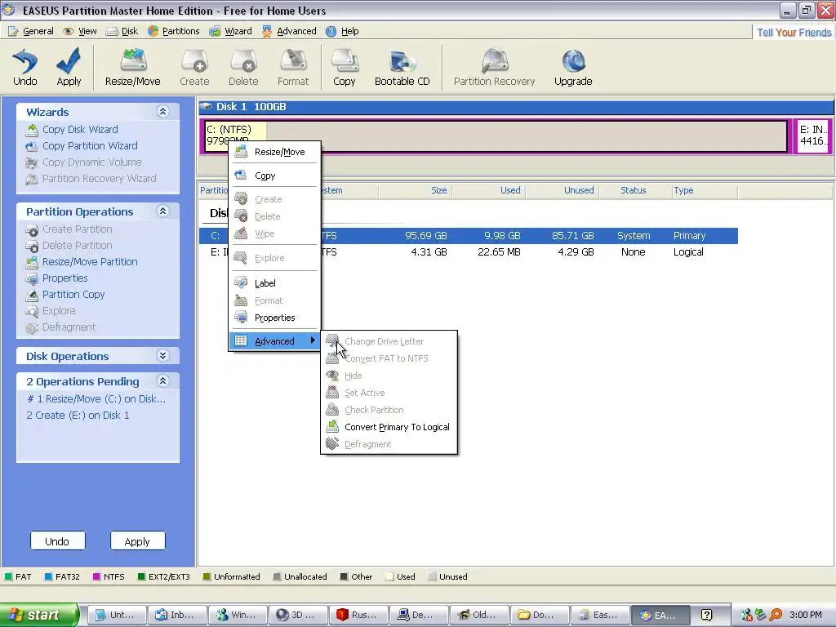Select the E: partition row with 4.31 GB
The image size is (836, 627).
tap(468, 252)
